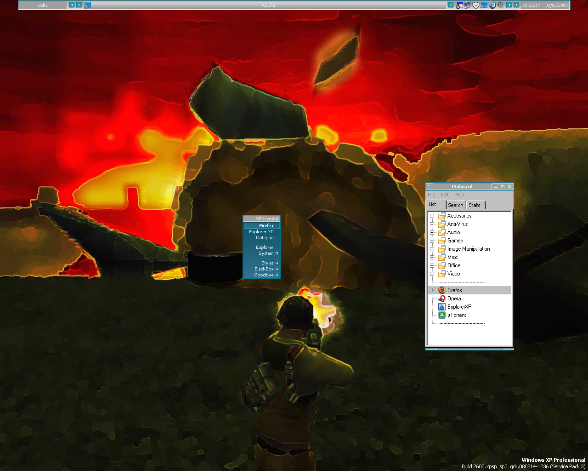This screenshot has height=471, width=588.
Task: Click the speaker volume tray icon
Action: (x=500, y=5)
